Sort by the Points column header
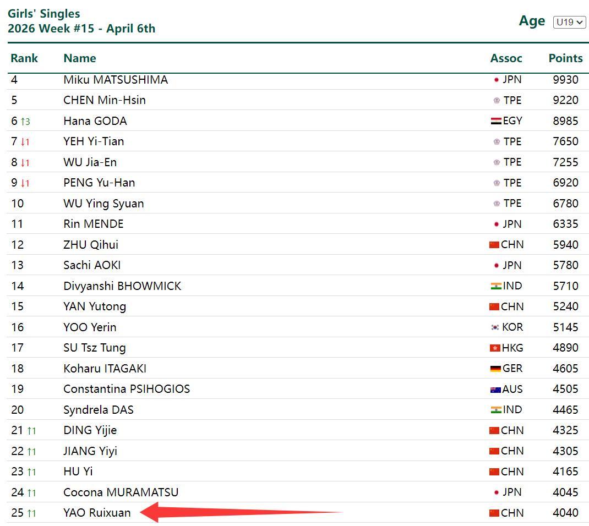589x526 pixels. click(565, 58)
